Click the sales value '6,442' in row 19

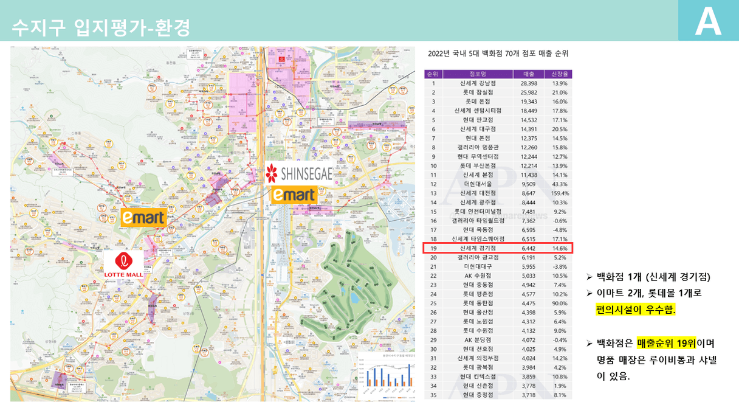[528, 248]
